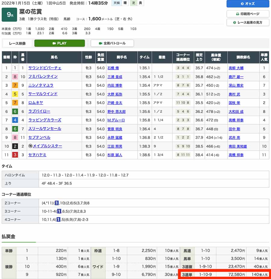
Task: Open レース結果の見方 help button
Action: tap(248, 22)
